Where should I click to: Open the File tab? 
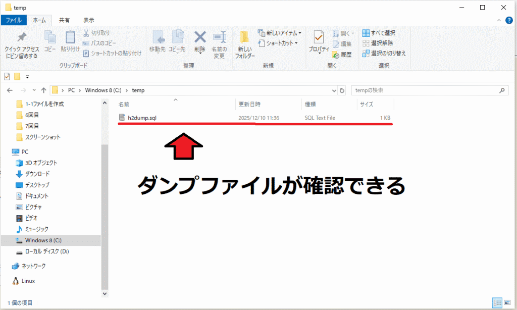tap(13, 20)
